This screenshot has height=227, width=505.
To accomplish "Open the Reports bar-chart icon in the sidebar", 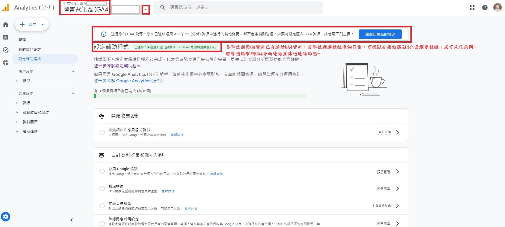I will click(x=6, y=37).
